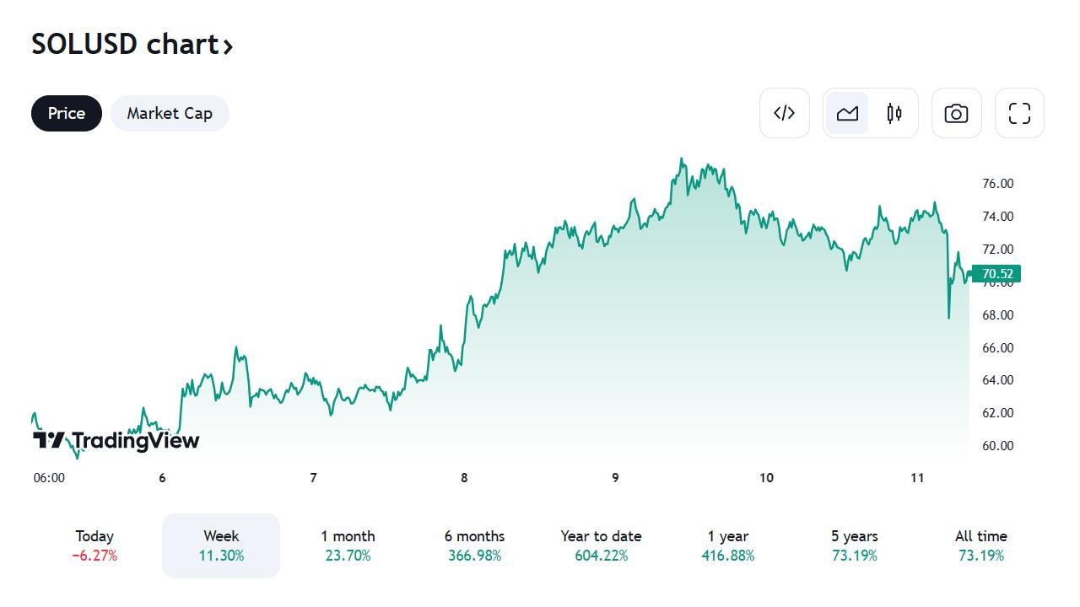Switch to candlestick chart view
The image size is (1080, 607).
pos(894,113)
